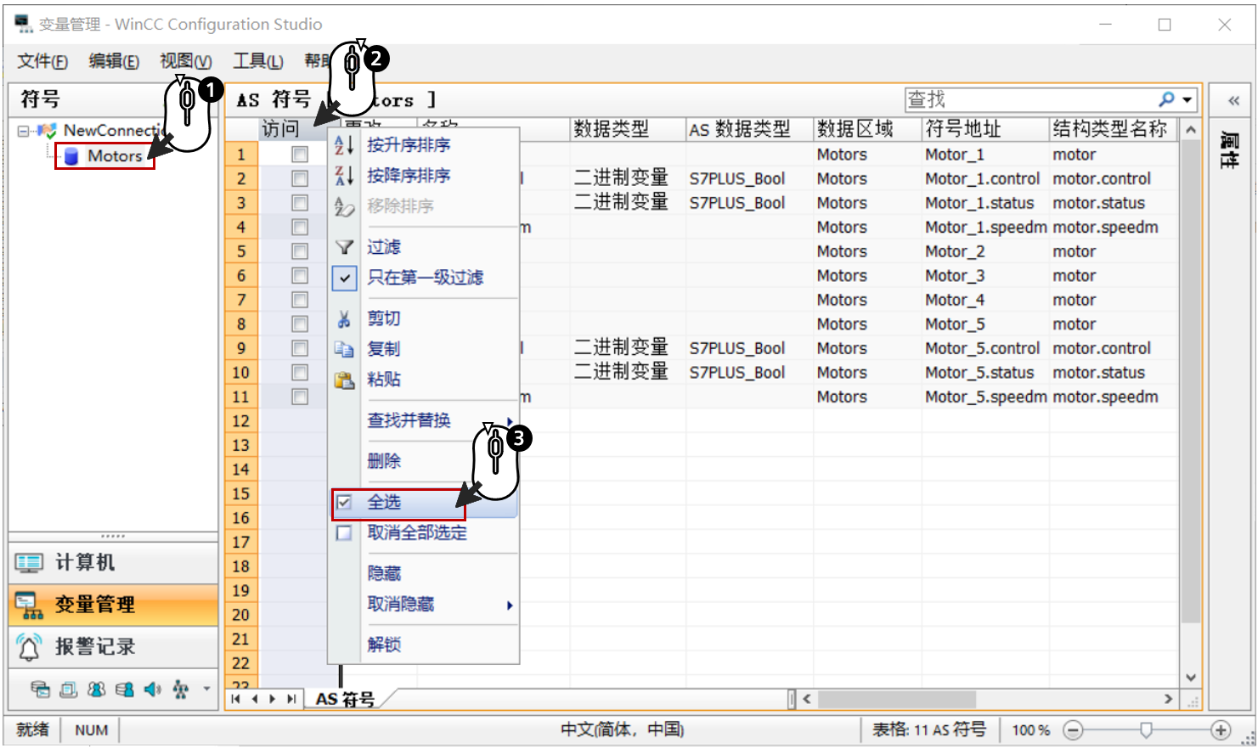The width and height of the screenshot is (1258, 749).
Task: Click the bell icon beside 报警记录
Action: tap(28, 646)
